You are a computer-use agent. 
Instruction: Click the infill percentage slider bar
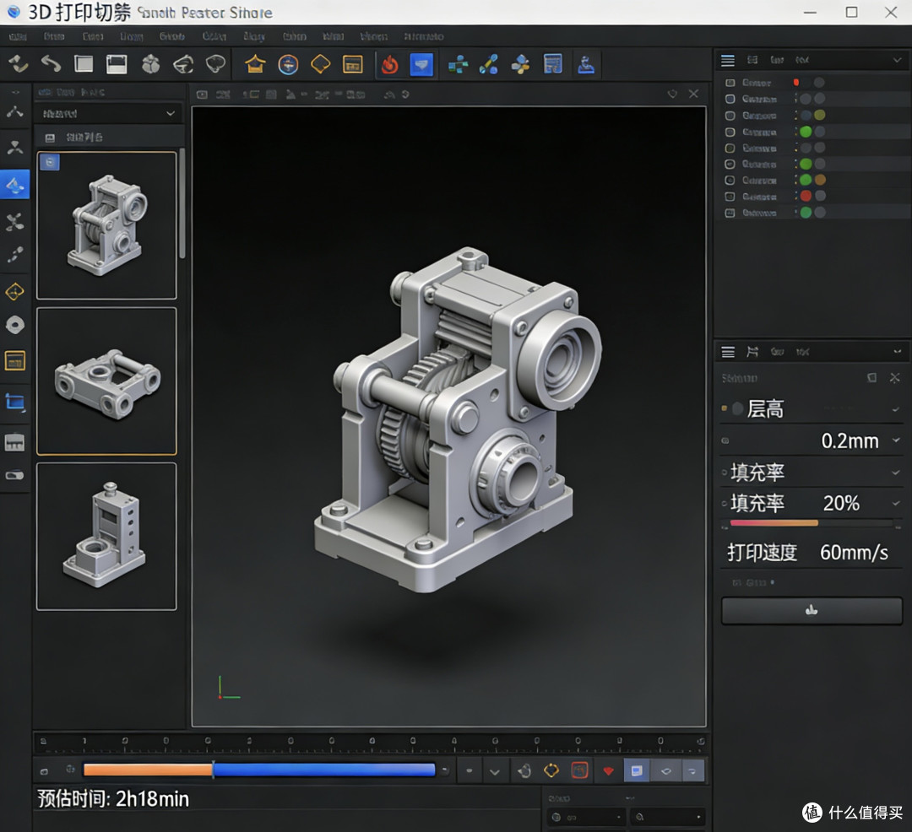812,523
